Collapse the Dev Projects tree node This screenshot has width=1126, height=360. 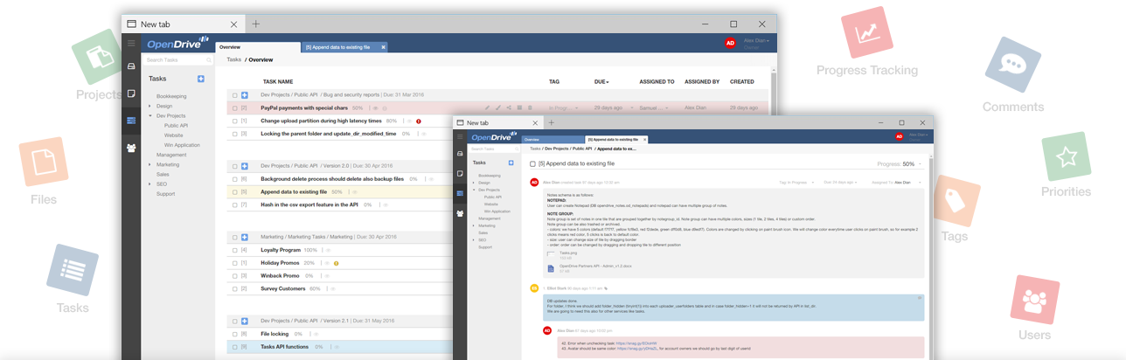pyautogui.click(x=149, y=115)
